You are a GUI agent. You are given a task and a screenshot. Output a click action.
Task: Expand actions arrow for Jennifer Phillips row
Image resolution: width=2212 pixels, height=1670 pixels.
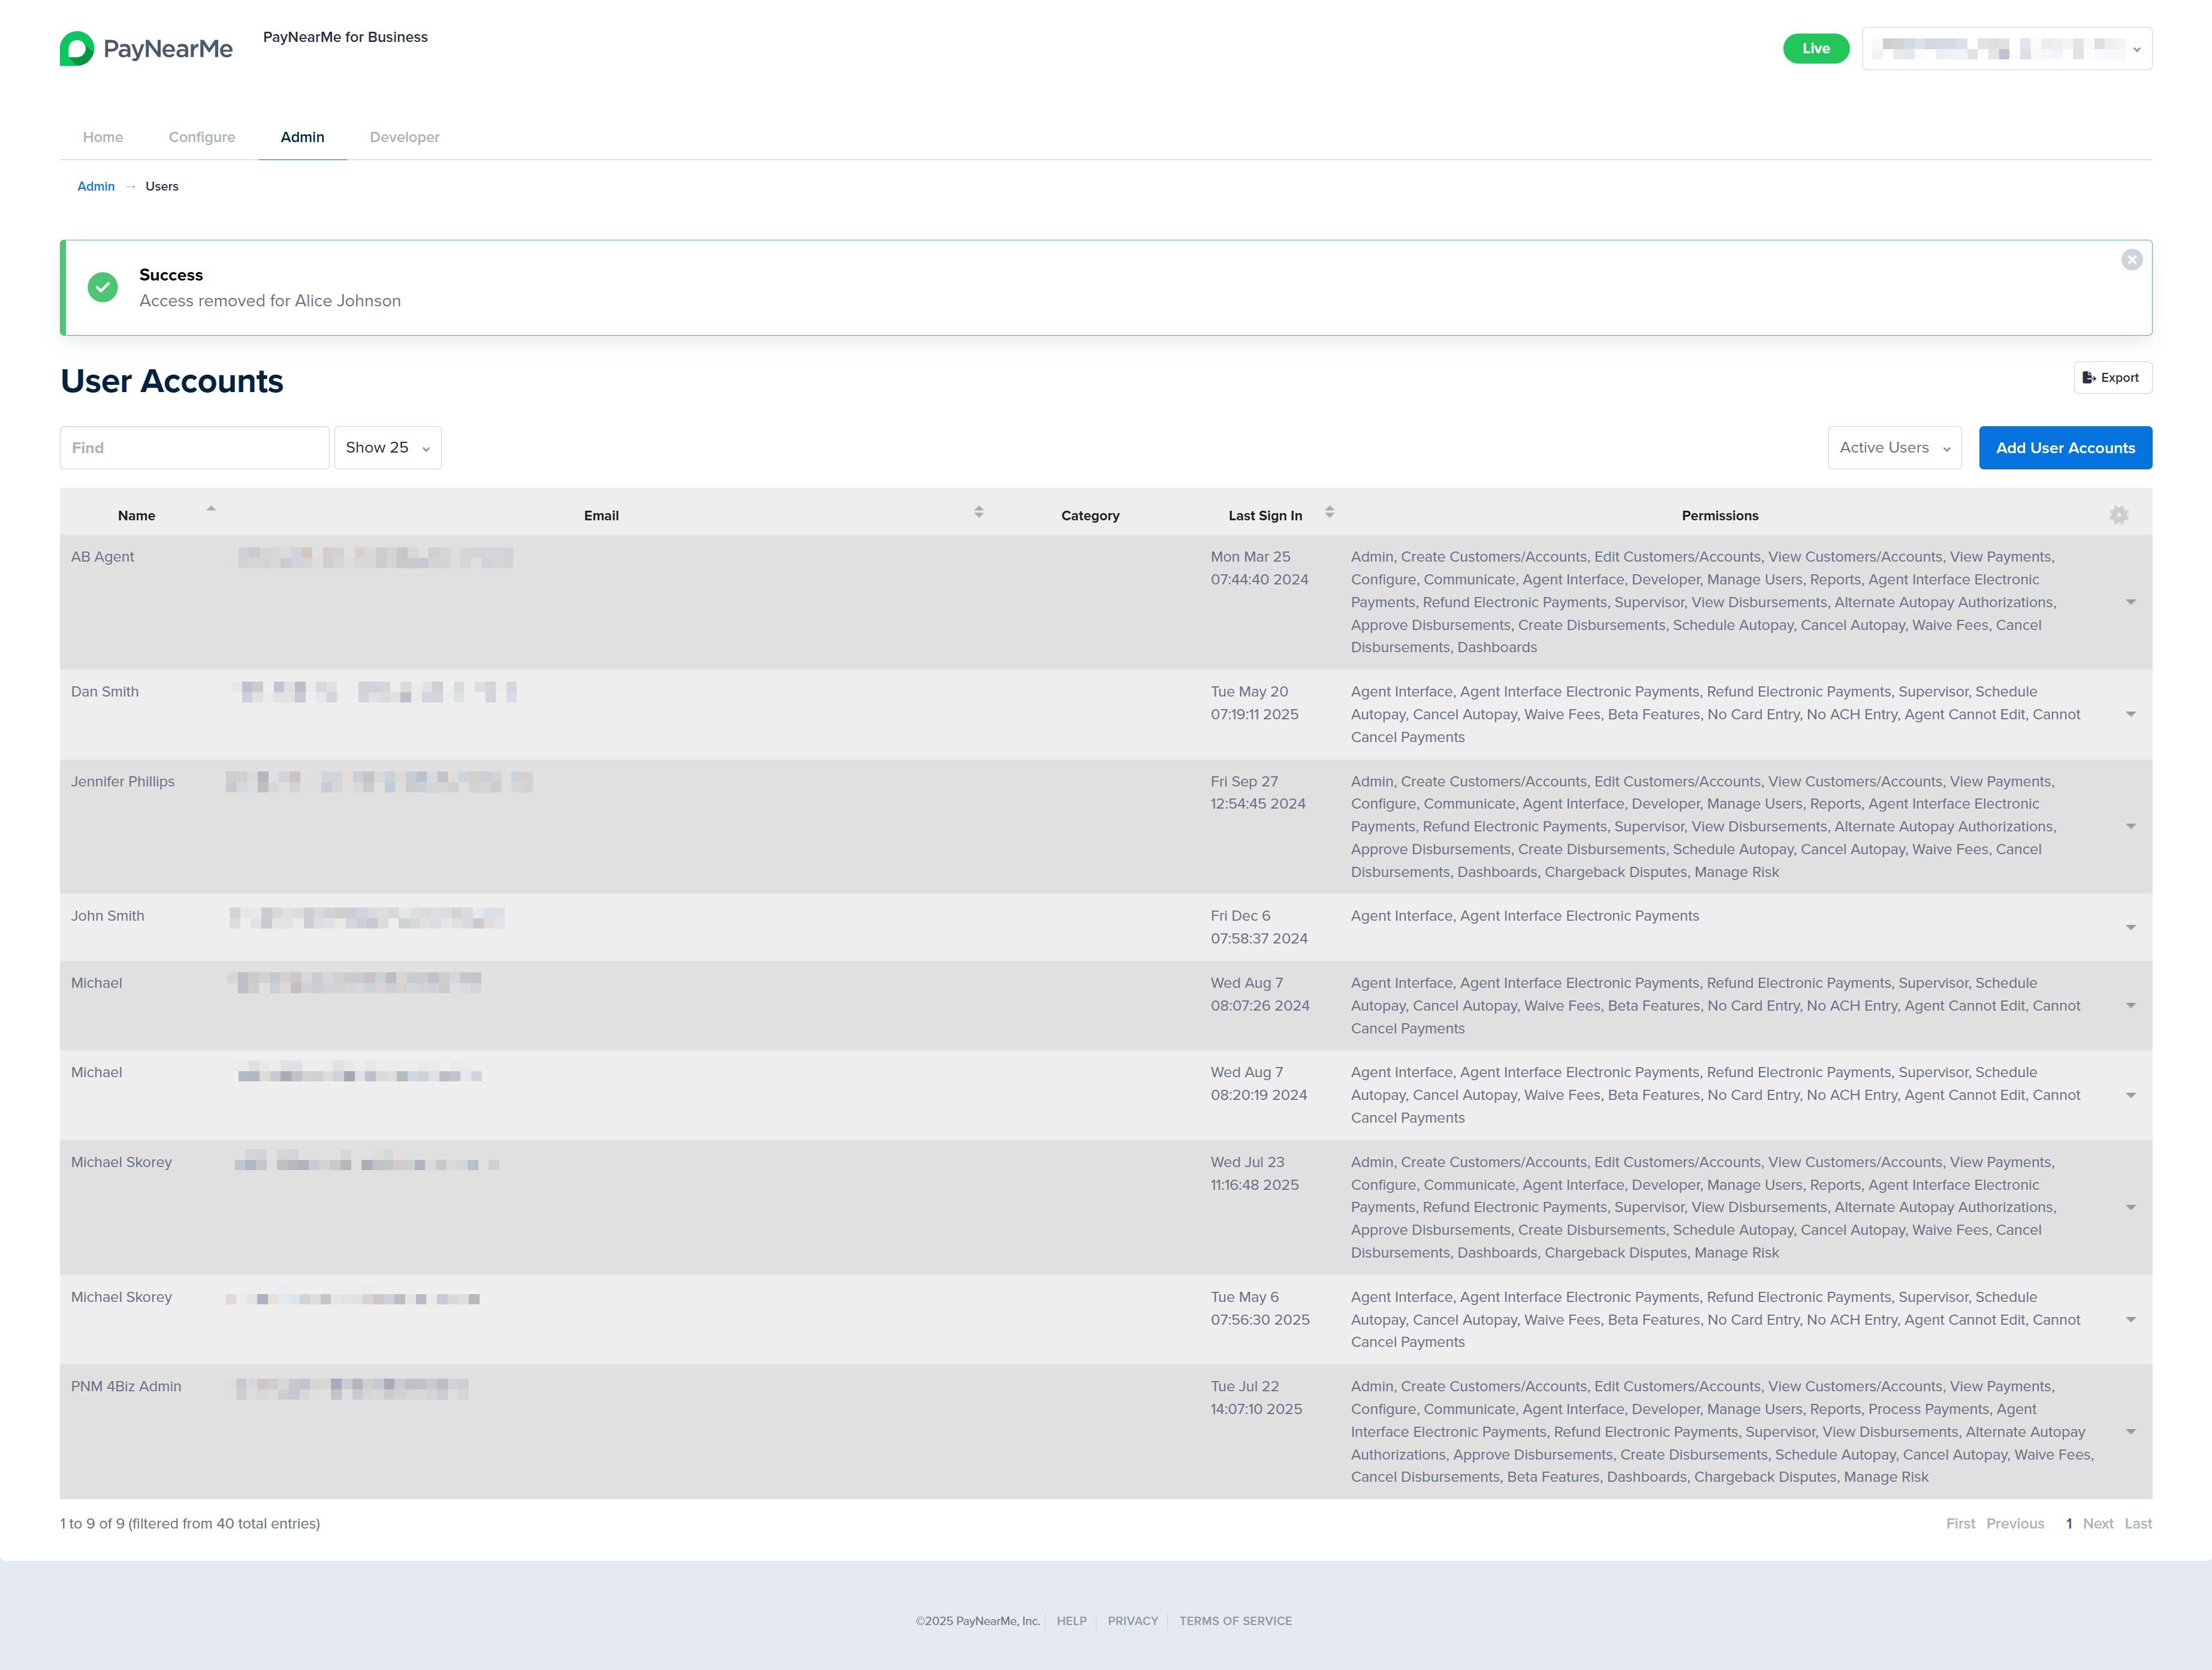[2131, 826]
